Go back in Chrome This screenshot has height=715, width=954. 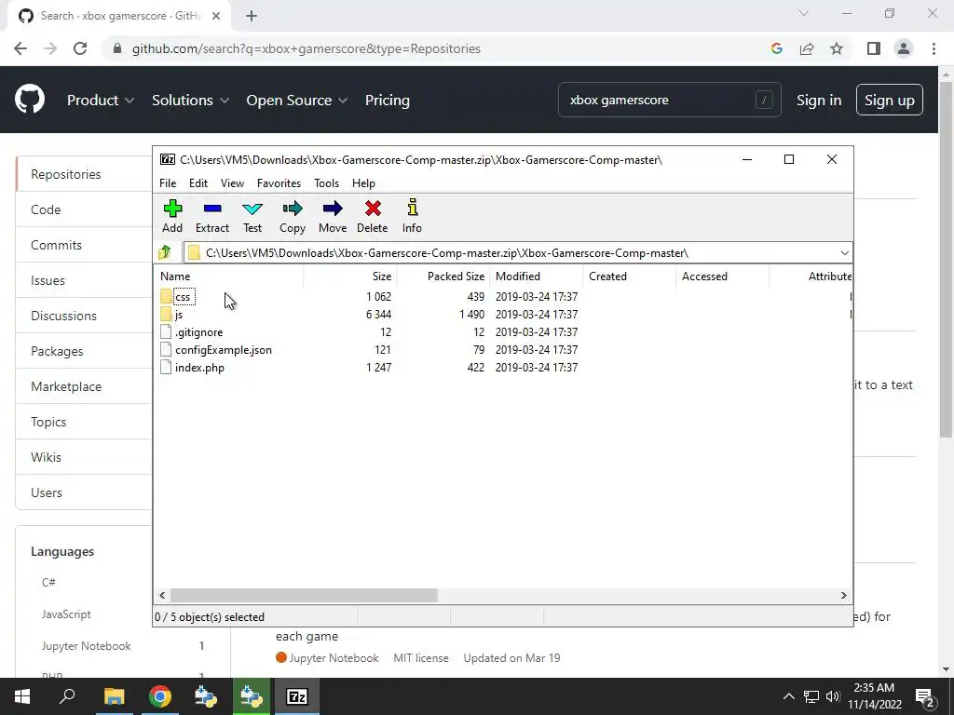pyautogui.click(x=20, y=48)
